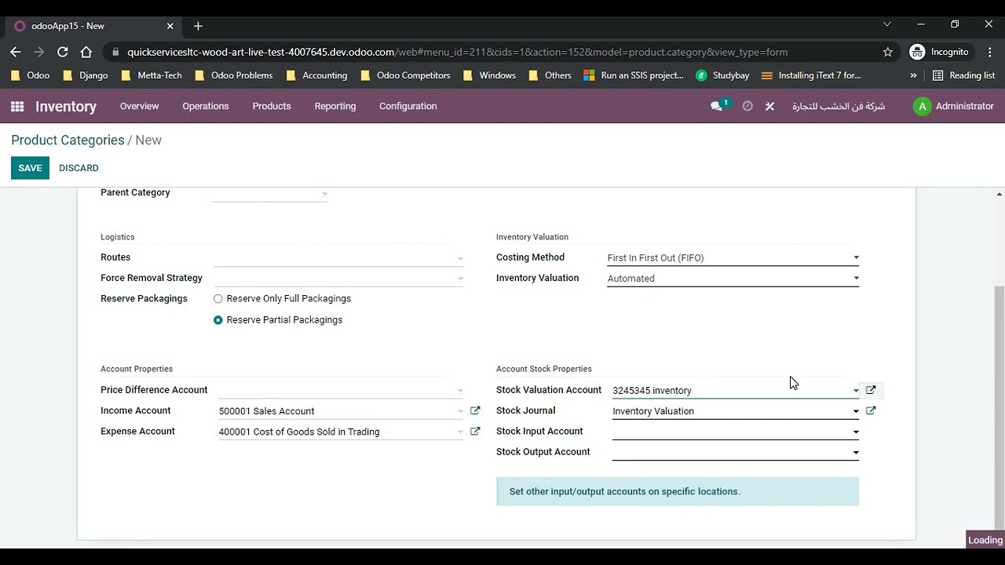Reload the browser page
Screen dimensions: 1005x565
click(63, 52)
